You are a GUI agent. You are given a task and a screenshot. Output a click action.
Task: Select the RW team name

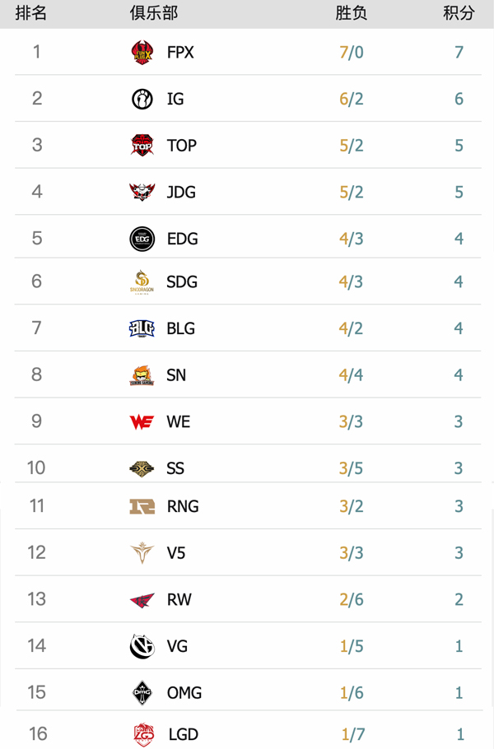[x=179, y=599]
